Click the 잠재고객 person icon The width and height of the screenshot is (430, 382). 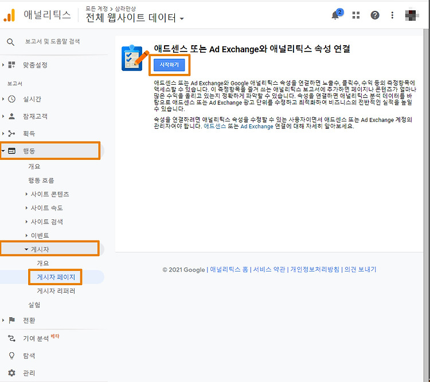coord(11,116)
